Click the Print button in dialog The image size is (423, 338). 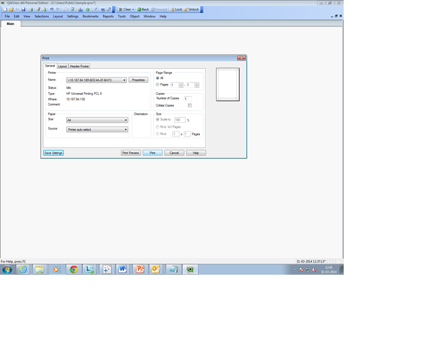click(153, 153)
